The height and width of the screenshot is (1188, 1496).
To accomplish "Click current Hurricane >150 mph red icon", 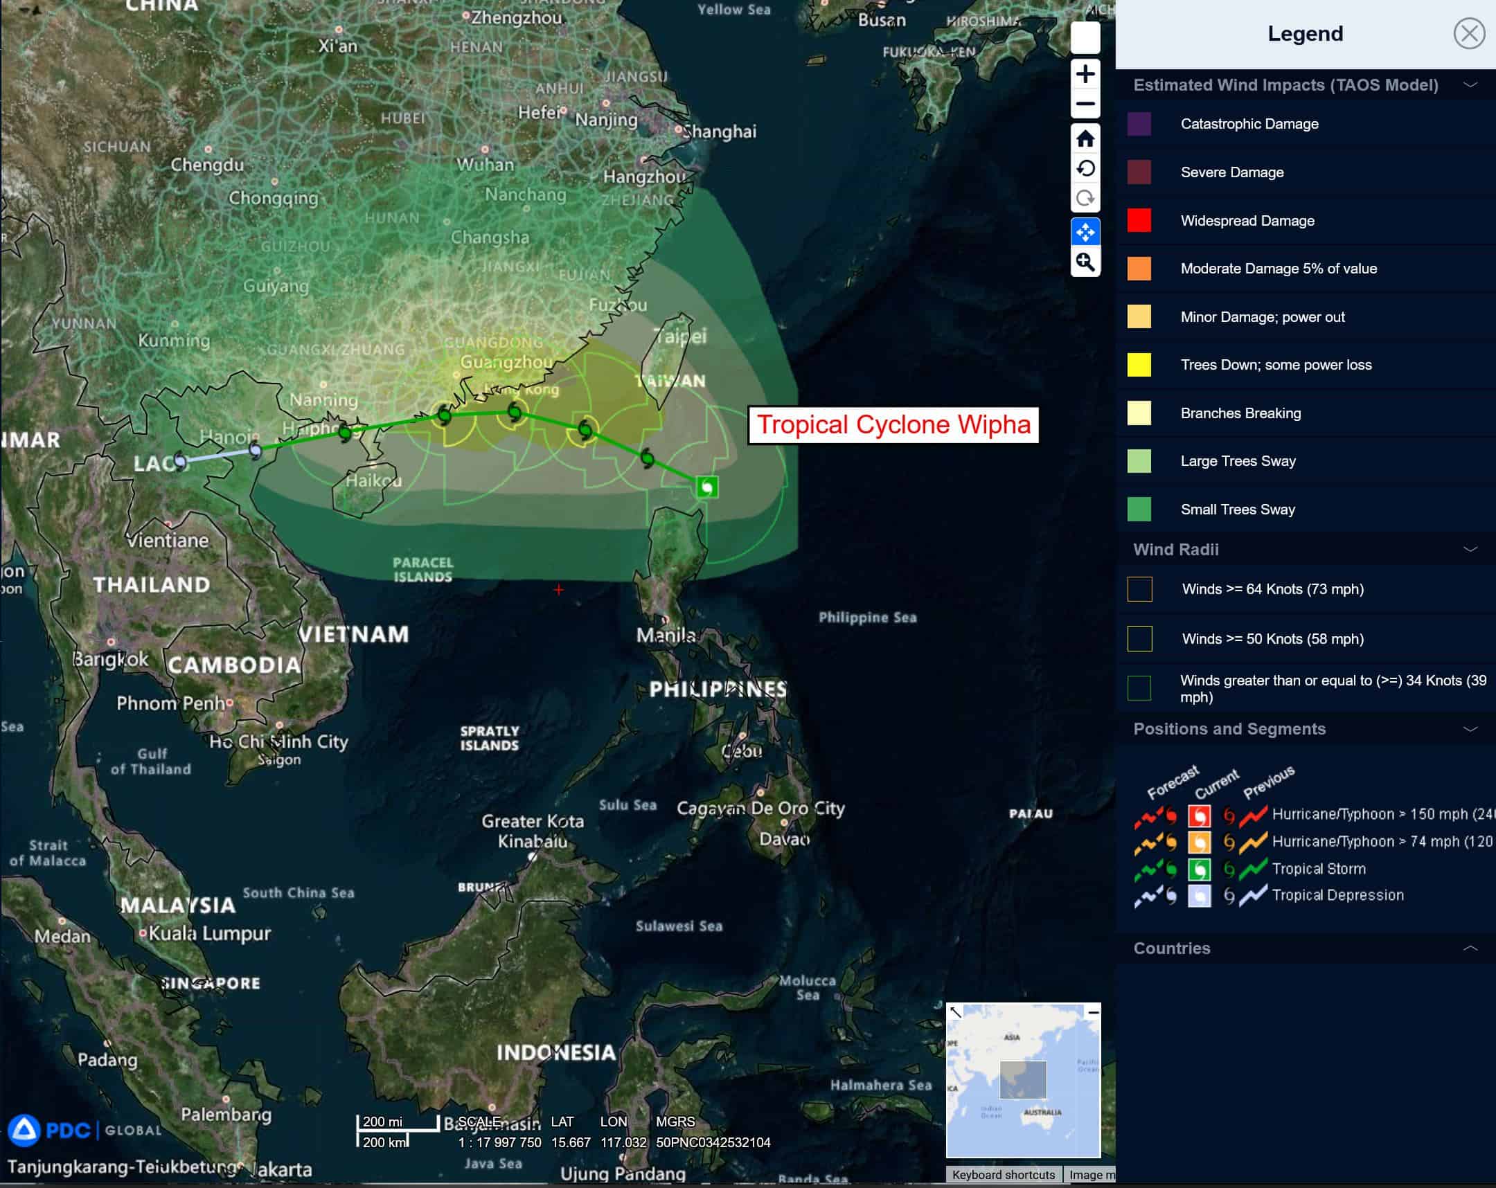I will pyautogui.click(x=1199, y=816).
